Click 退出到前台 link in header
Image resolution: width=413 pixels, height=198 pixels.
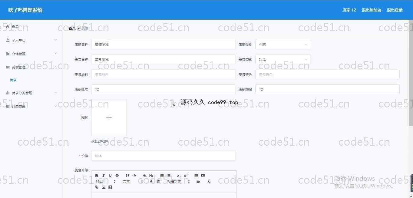pos(371,10)
